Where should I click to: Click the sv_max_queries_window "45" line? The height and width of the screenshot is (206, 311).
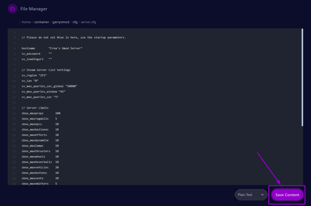(43, 92)
